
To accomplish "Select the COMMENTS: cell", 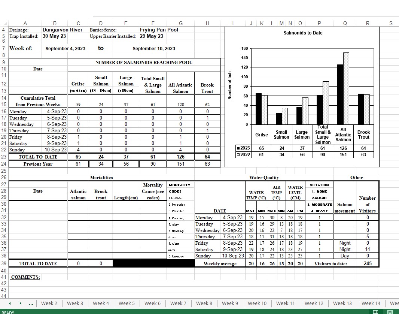I will [x=25, y=277].
